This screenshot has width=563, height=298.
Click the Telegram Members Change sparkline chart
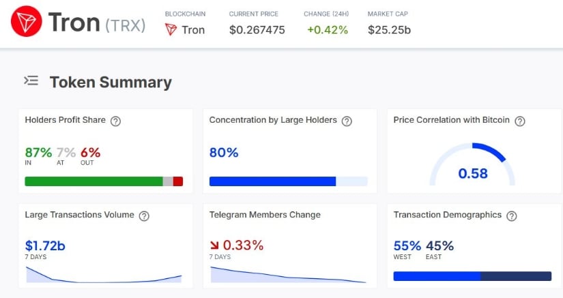click(x=288, y=274)
